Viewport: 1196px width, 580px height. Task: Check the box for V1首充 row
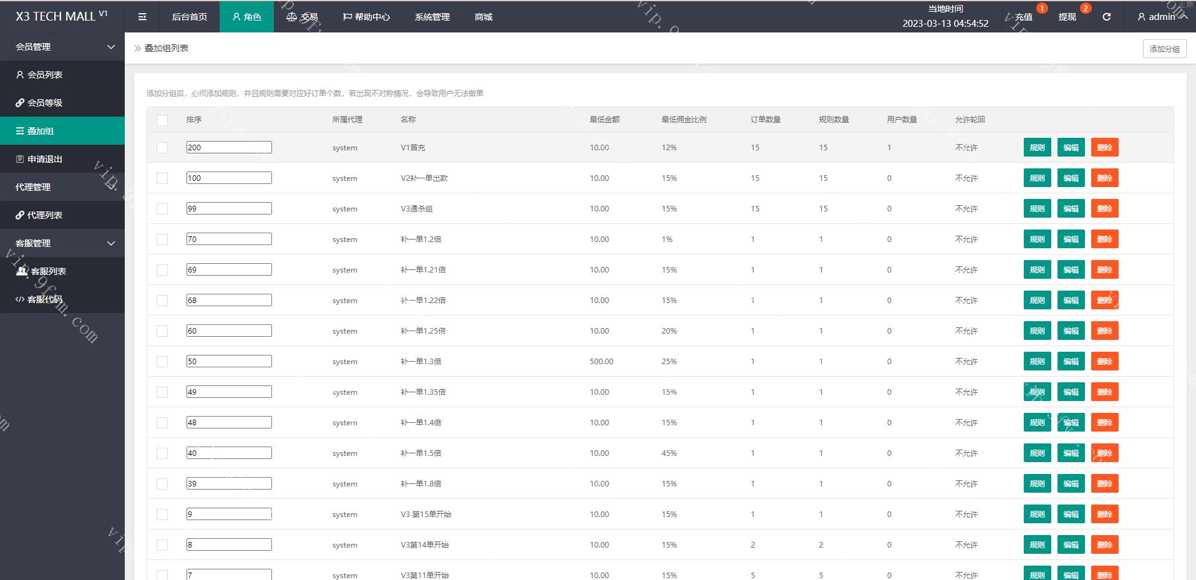coord(162,148)
